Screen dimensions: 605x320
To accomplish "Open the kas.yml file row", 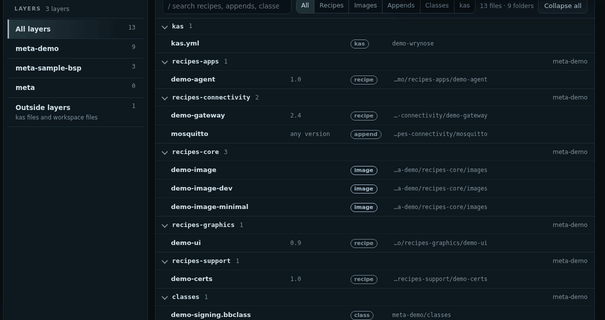I will [375, 43].
